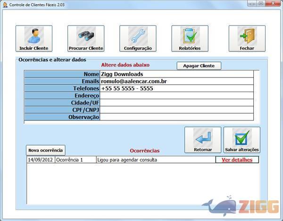Click the application icon in title bar
Viewport: 283px width, 221px height.
pos(5,4)
